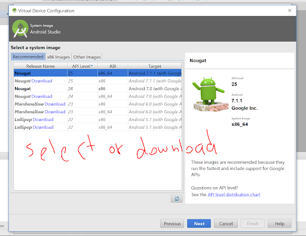Click the Cancel button
This screenshot has width=306, height=236.
click(x=226, y=223)
